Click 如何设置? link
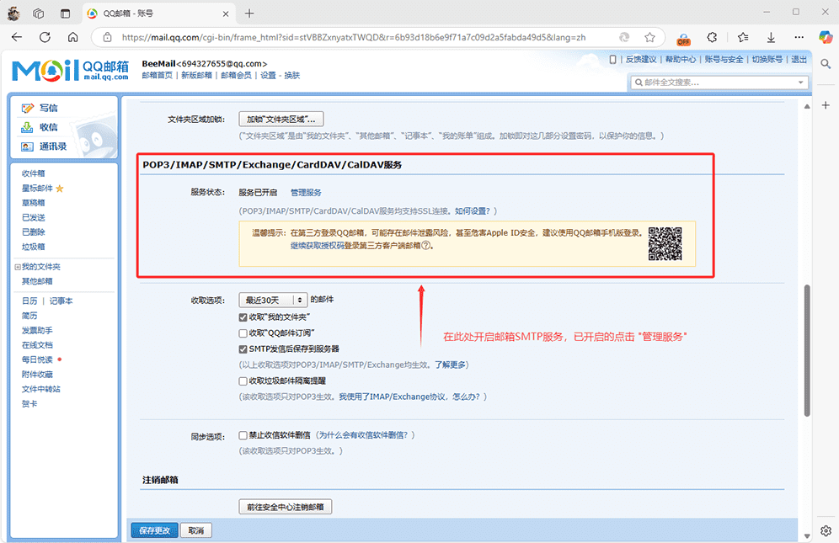 click(473, 211)
